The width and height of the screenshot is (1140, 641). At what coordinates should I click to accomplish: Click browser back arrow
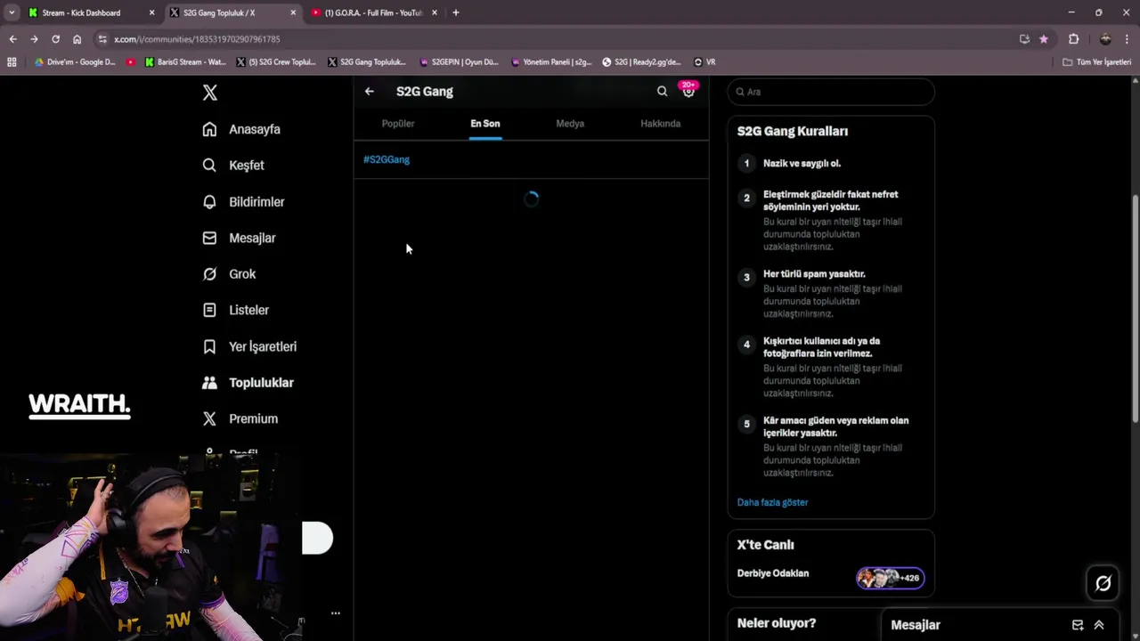point(12,39)
